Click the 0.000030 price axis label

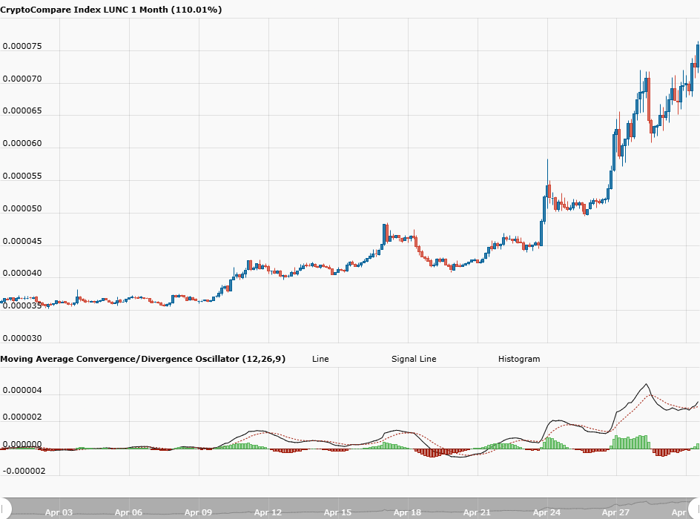pyautogui.click(x=23, y=339)
